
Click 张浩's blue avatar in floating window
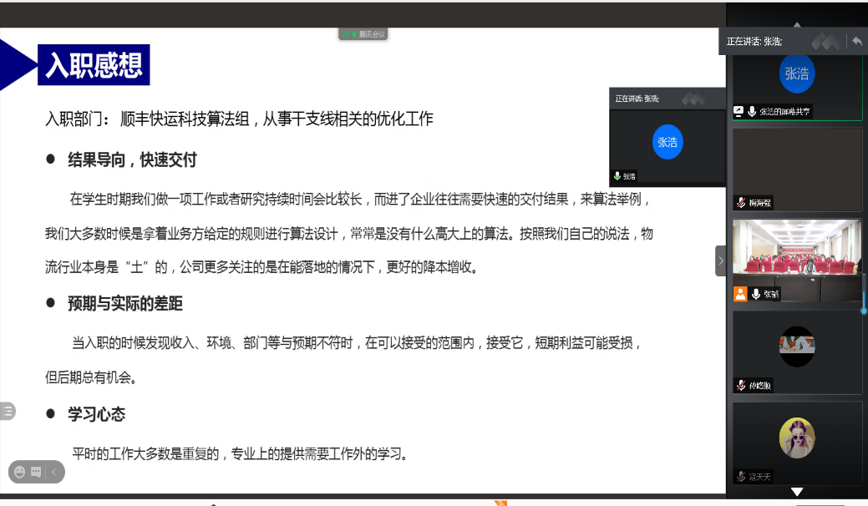pyautogui.click(x=667, y=142)
